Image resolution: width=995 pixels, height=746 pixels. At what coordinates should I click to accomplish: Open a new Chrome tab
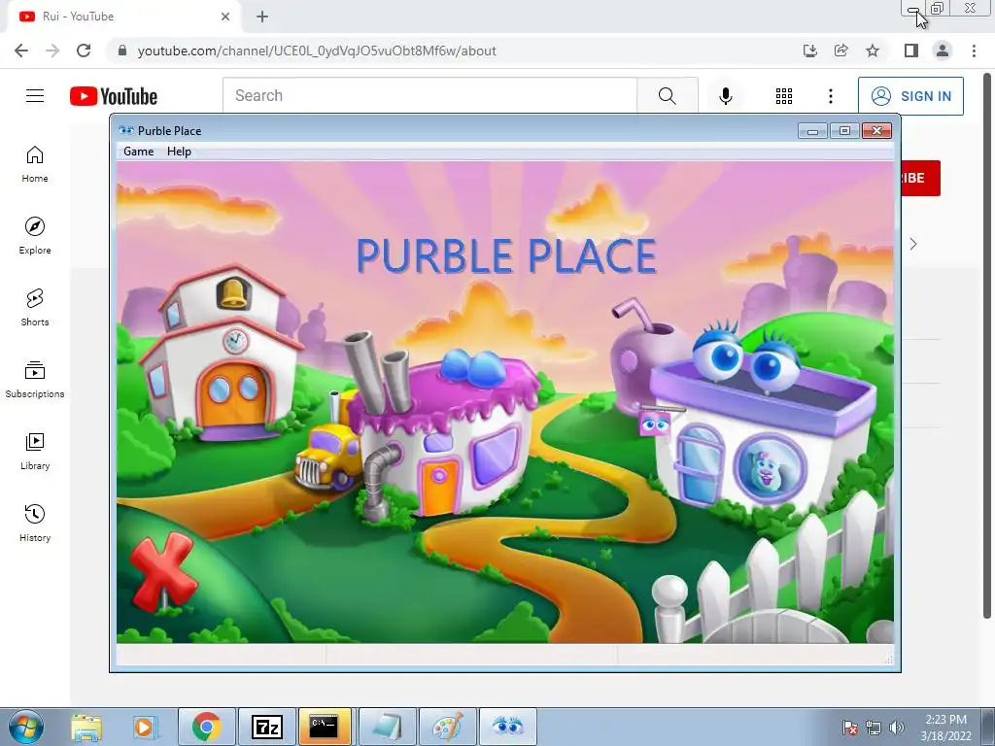pos(262,17)
